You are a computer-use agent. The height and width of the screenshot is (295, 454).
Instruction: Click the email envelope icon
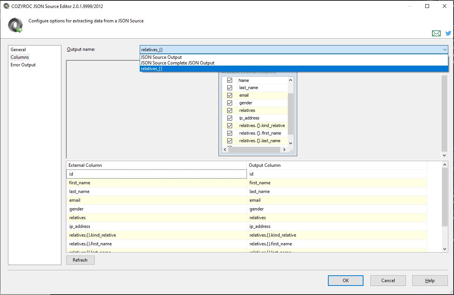(x=436, y=33)
